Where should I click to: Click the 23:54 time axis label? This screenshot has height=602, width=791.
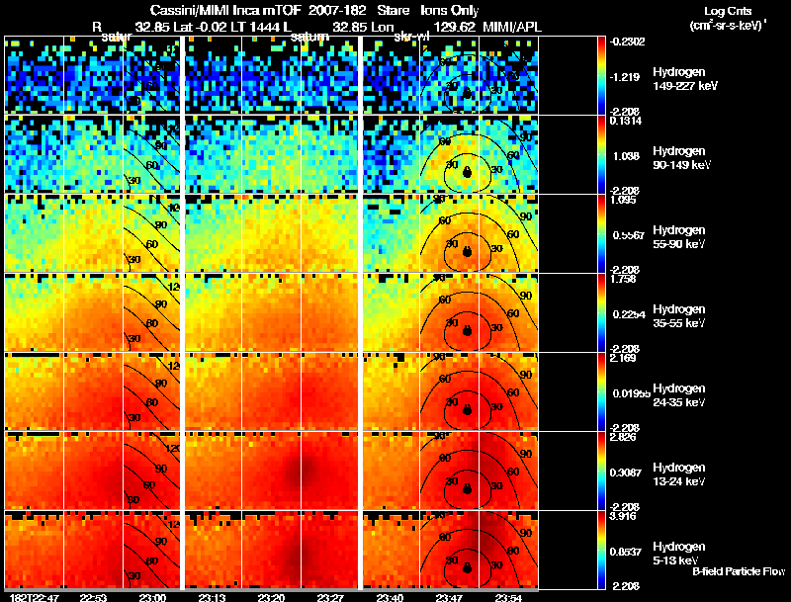point(508,597)
